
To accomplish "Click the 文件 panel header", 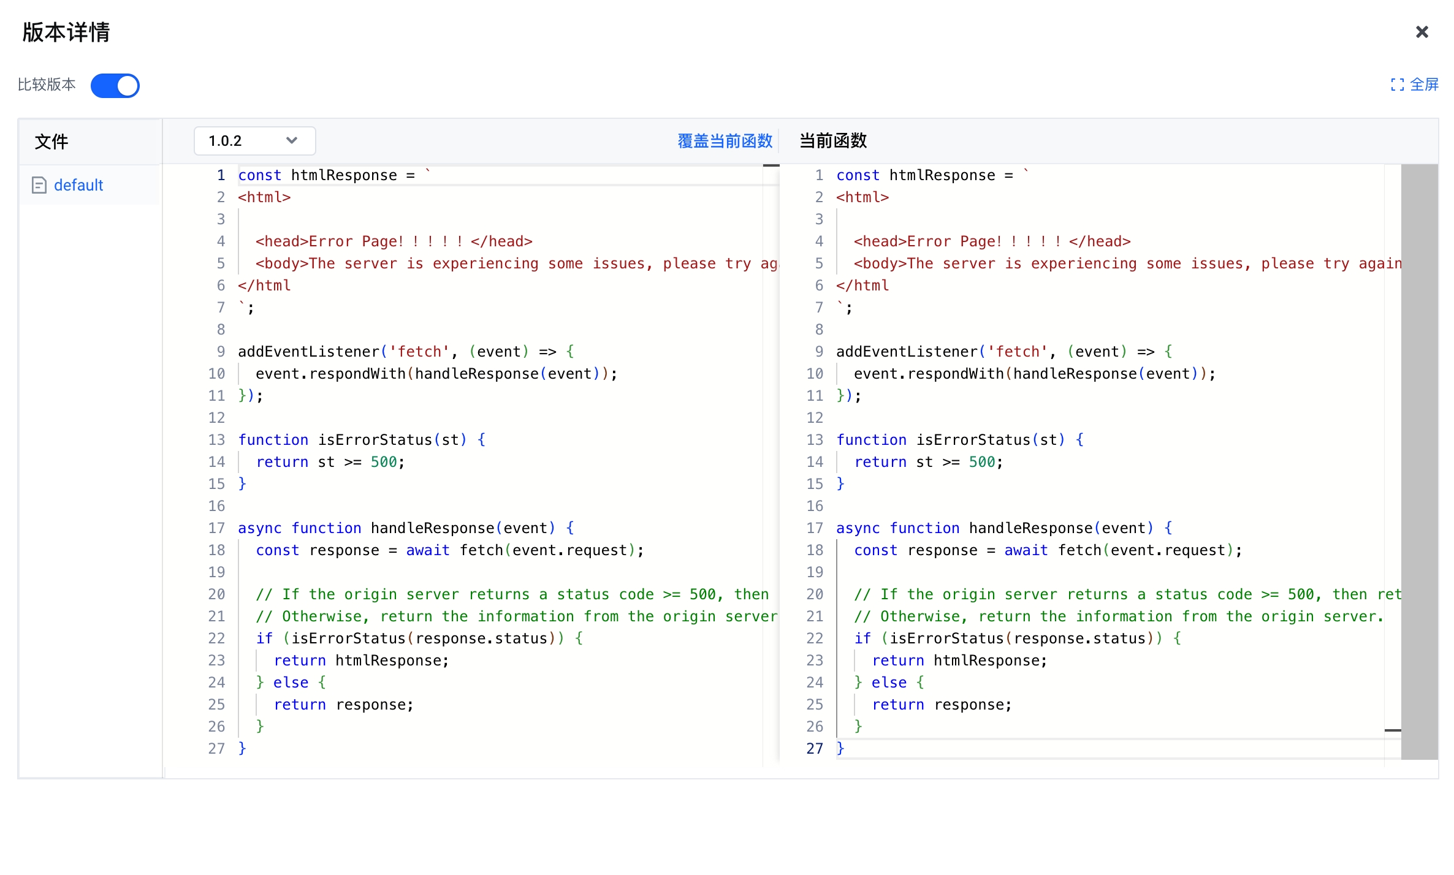I will (x=51, y=142).
